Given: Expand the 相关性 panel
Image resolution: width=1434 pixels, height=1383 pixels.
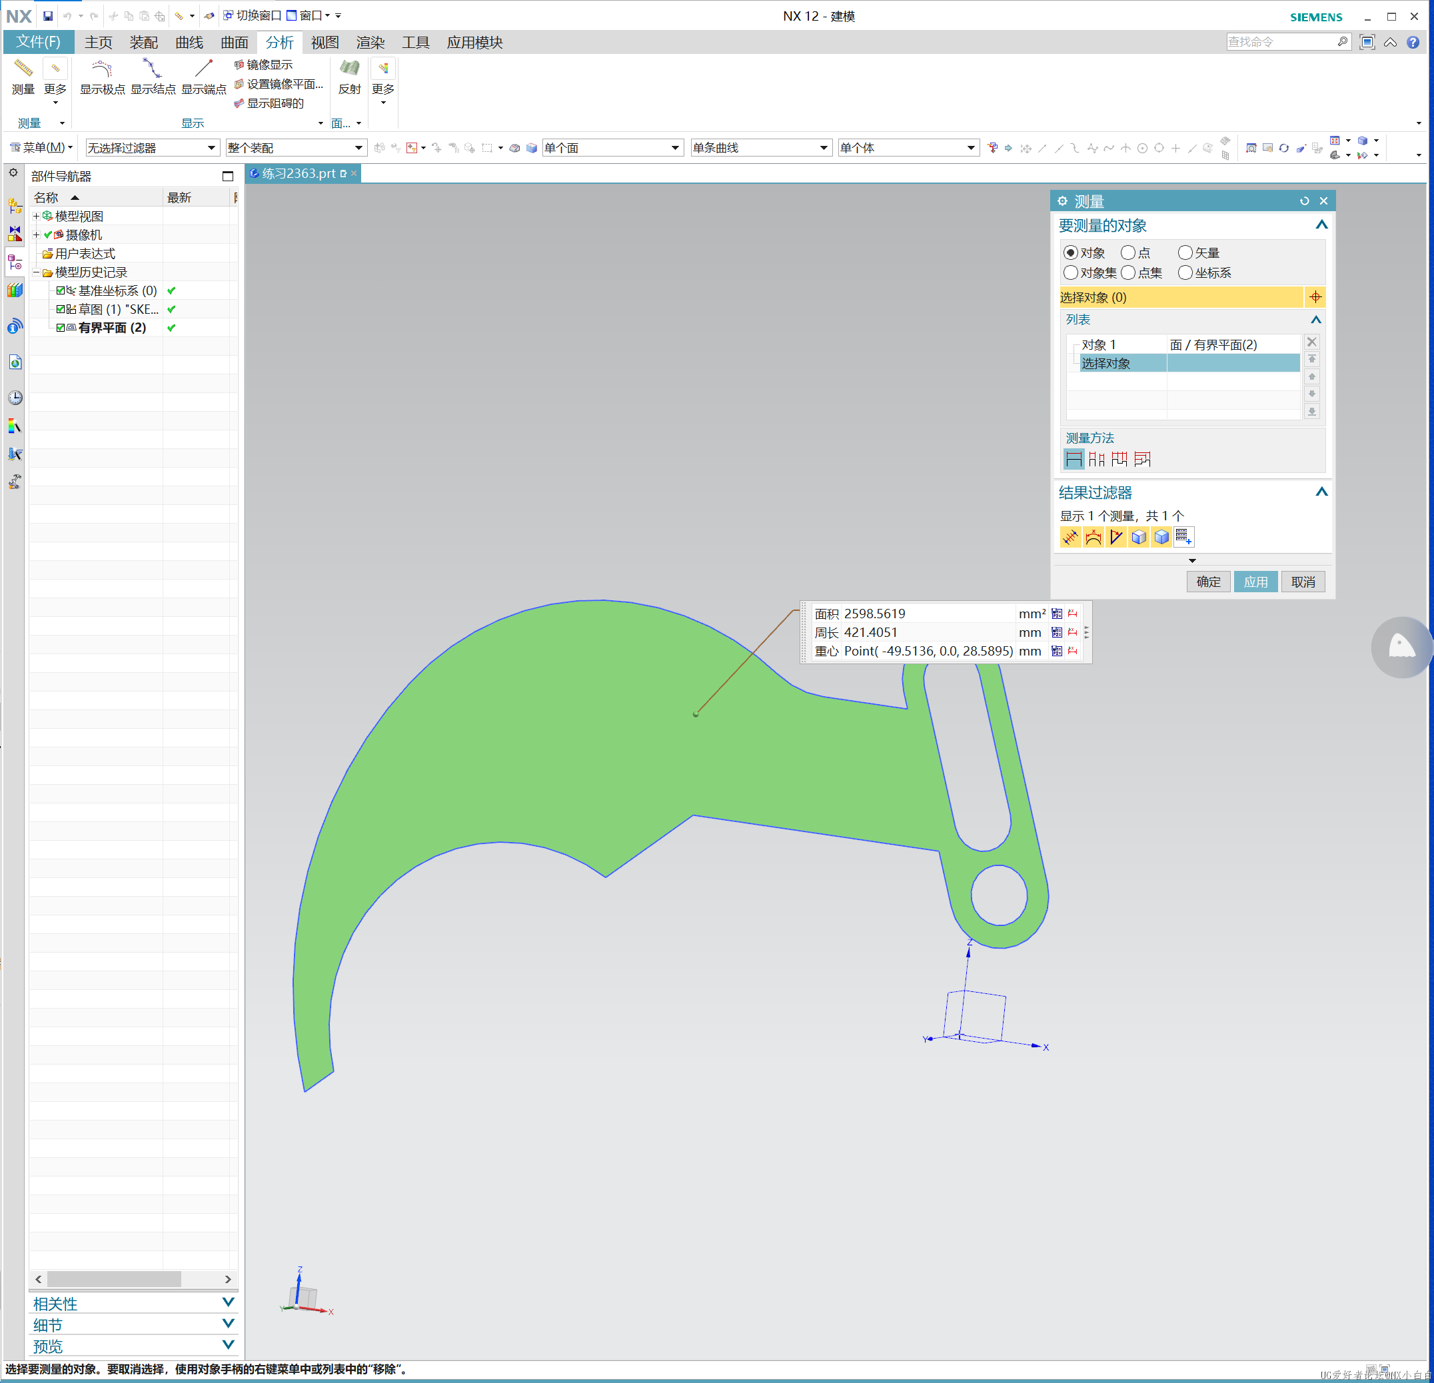Looking at the screenshot, I should (134, 1303).
